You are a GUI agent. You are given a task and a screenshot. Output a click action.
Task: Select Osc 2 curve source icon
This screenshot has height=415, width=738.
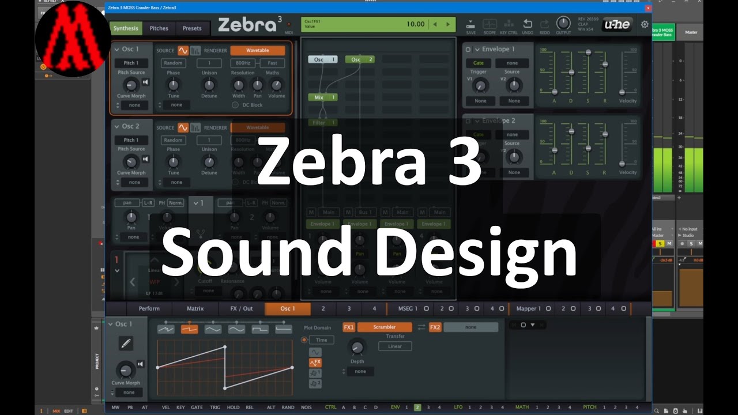(183, 127)
